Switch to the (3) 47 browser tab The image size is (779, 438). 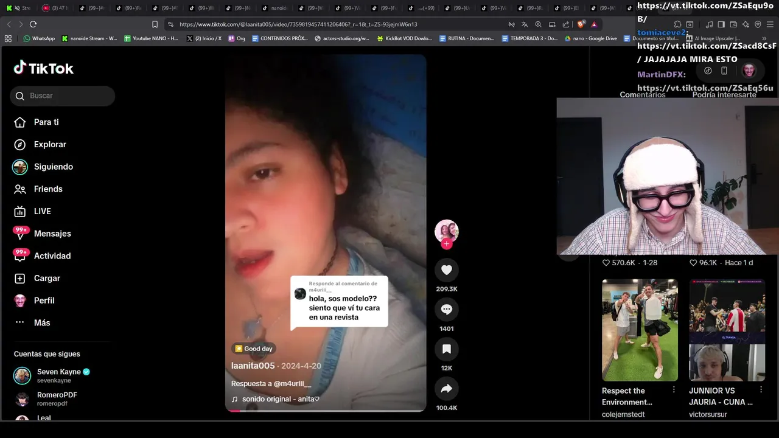(x=55, y=8)
